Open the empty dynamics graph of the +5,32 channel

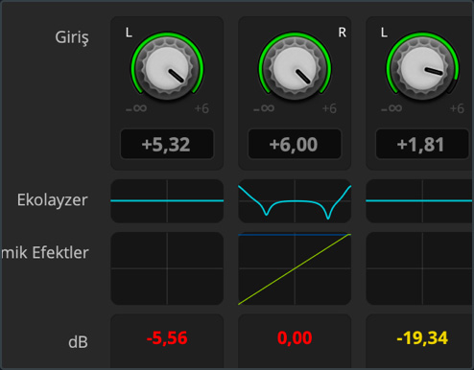[167, 268]
